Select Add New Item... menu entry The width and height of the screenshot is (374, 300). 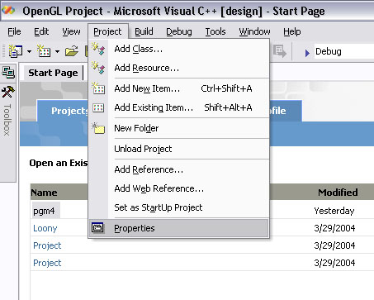[179, 88]
